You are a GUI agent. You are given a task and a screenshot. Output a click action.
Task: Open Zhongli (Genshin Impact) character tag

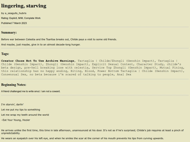click(x=67, y=64)
